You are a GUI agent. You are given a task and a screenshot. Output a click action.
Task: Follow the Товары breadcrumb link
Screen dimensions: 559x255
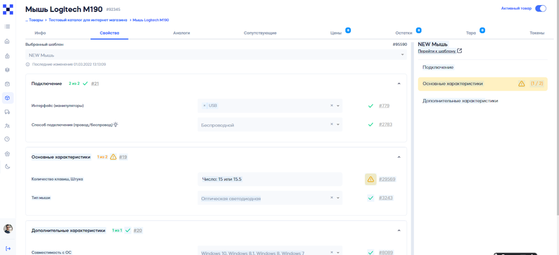[36, 20]
